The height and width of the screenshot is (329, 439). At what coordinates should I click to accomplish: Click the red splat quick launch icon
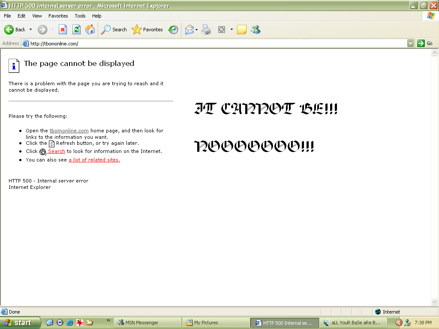click(x=79, y=323)
